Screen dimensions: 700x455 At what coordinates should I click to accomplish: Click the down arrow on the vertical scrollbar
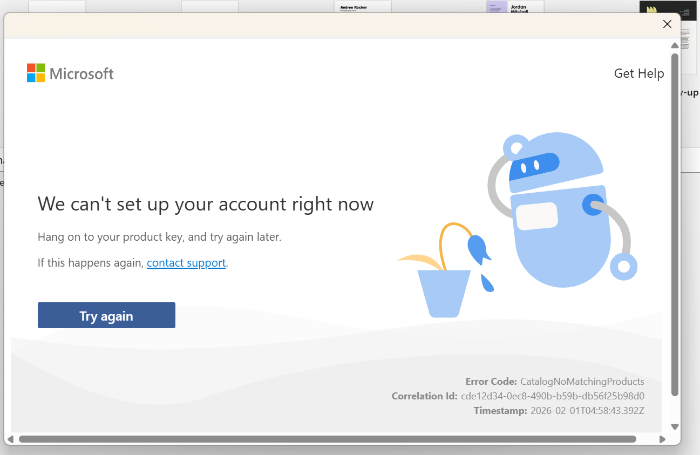pos(675,426)
